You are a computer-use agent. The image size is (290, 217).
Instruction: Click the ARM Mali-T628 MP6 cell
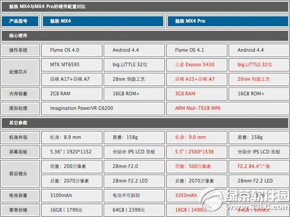(x=228, y=108)
